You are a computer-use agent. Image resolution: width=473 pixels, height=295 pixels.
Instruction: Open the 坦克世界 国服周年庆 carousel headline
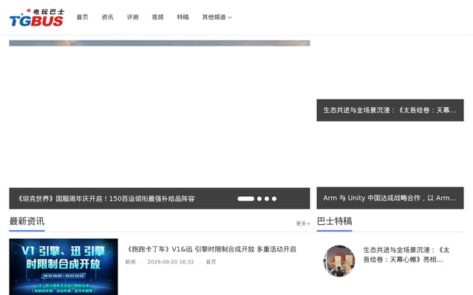(x=106, y=198)
